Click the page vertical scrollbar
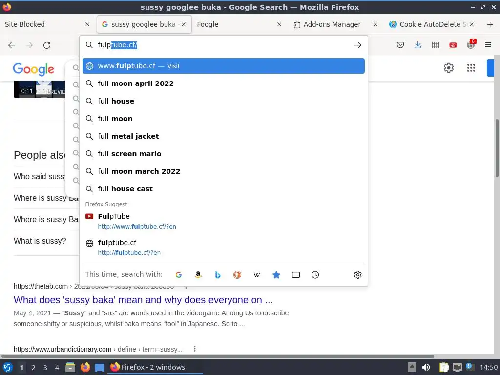Screen dimensions: 500x375 click(x=497, y=148)
